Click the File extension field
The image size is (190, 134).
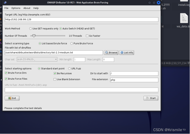[134, 80]
